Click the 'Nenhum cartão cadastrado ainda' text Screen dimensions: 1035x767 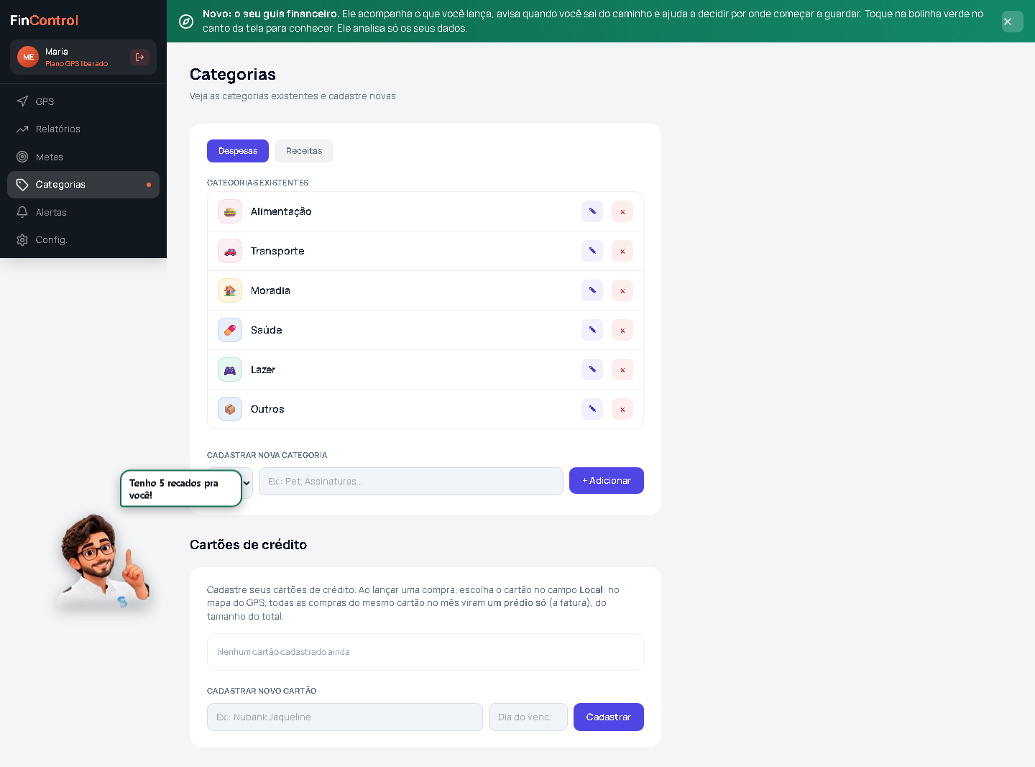click(284, 652)
